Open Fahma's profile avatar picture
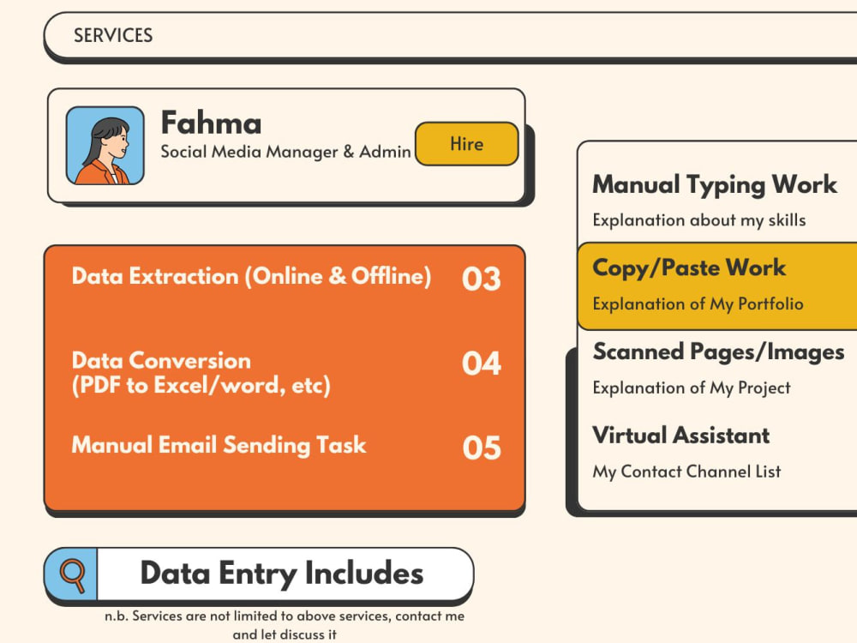Viewport: 857px width, 643px height. [105, 146]
